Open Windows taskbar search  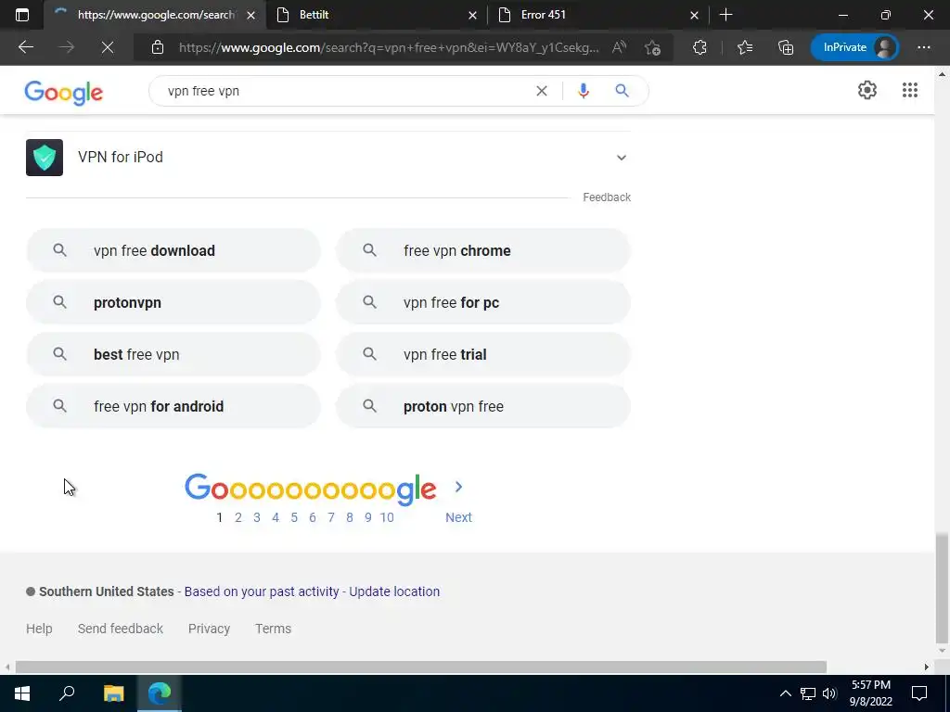pos(67,693)
